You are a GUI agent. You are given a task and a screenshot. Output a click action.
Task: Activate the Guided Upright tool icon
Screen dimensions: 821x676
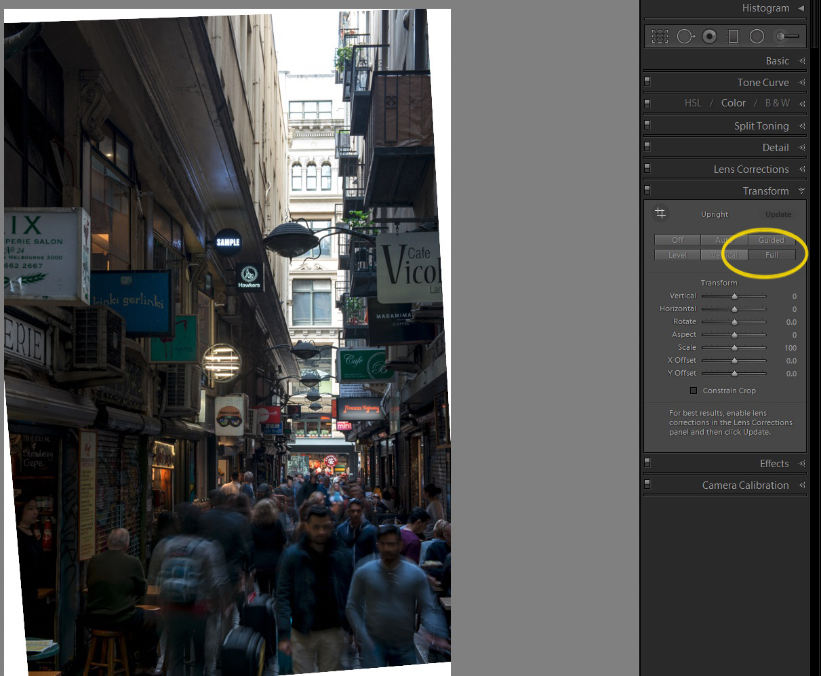tap(660, 214)
